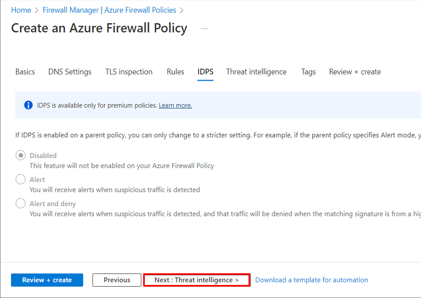The width and height of the screenshot is (421, 298).
Task: Switch to the Rules tab
Action: [175, 72]
